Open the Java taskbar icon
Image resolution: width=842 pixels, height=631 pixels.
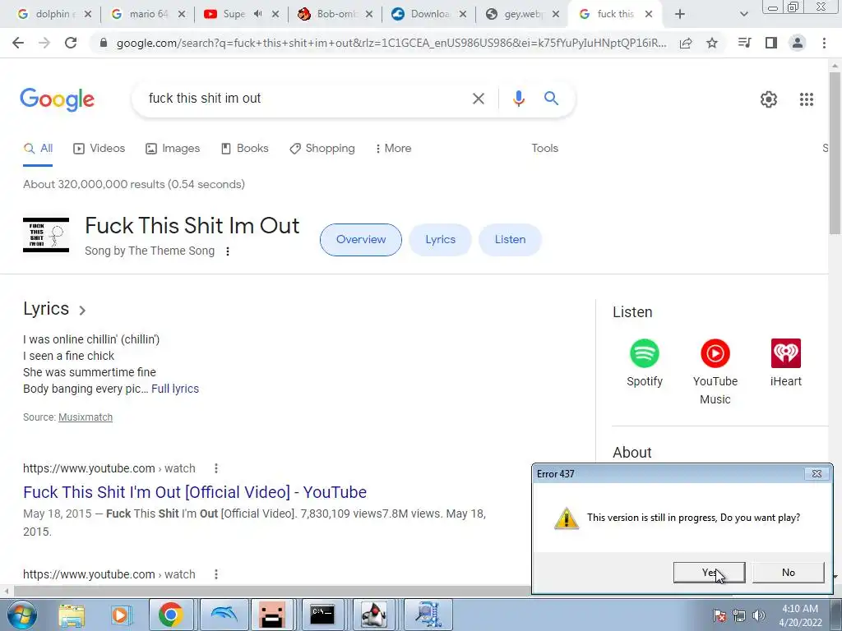[374, 615]
